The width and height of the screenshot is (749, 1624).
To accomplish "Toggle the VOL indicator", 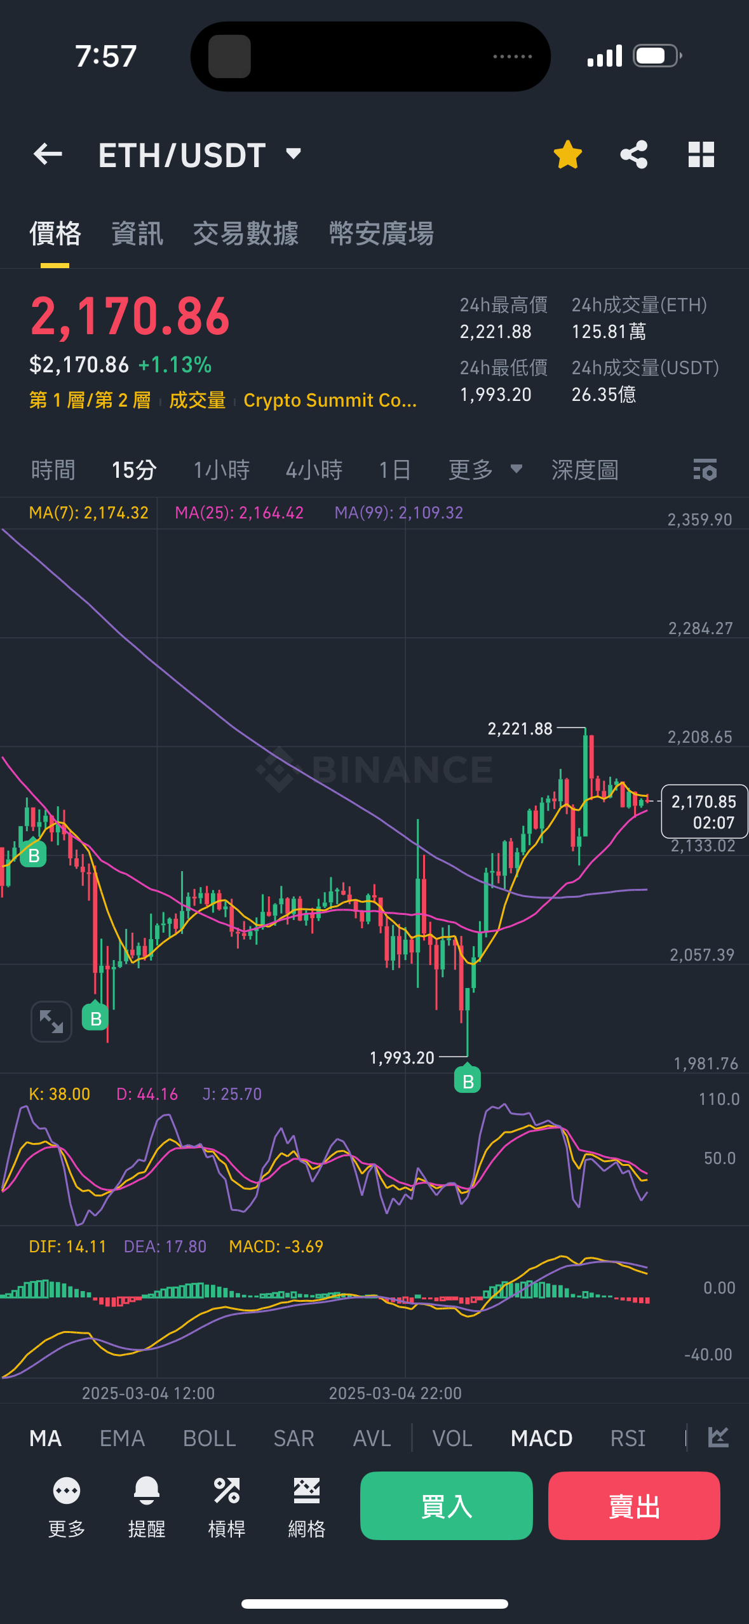I will coord(452,1438).
